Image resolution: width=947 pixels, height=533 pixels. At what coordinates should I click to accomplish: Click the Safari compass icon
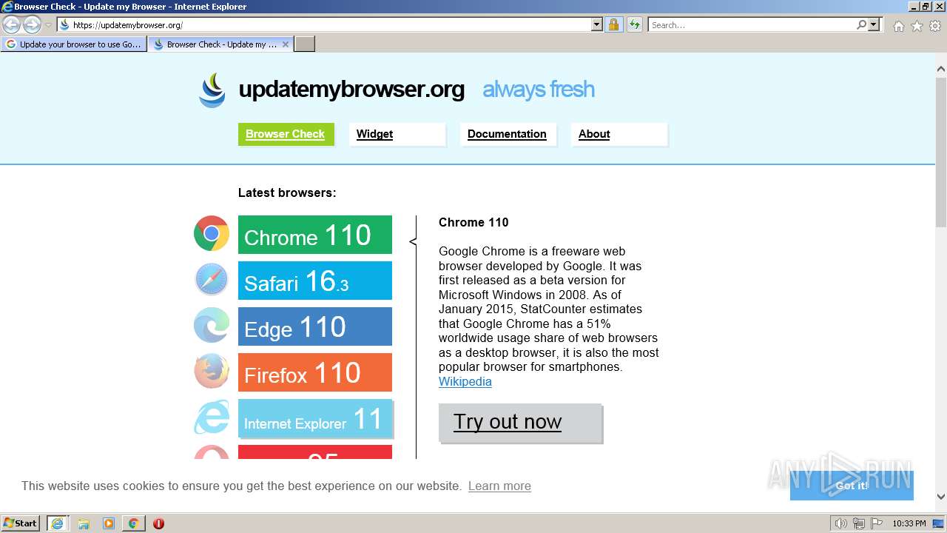point(212,280)
